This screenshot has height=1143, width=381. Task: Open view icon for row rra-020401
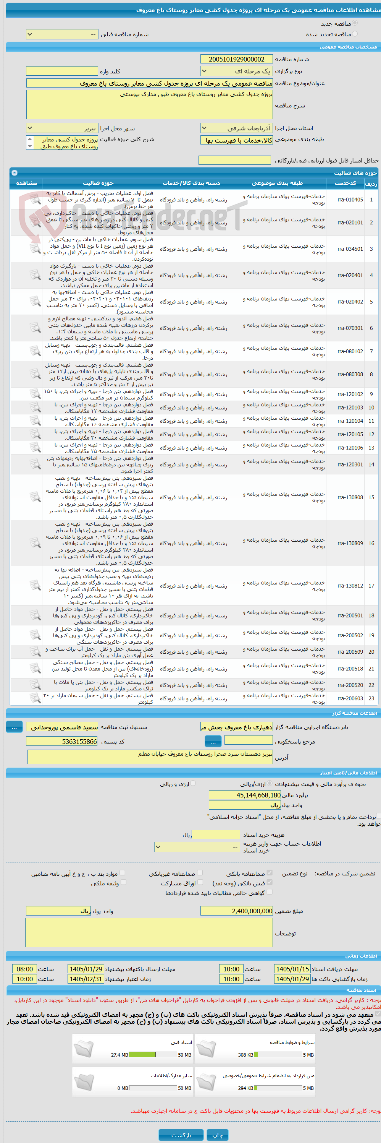[x=35, y=276]
